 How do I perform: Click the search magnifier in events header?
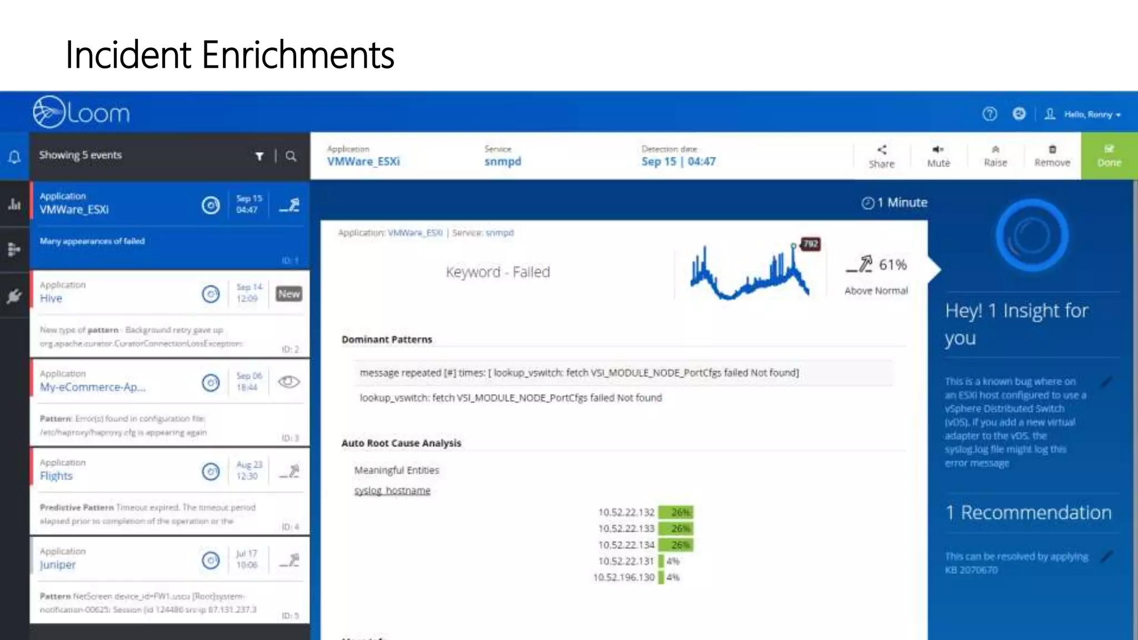coord(291,156)
